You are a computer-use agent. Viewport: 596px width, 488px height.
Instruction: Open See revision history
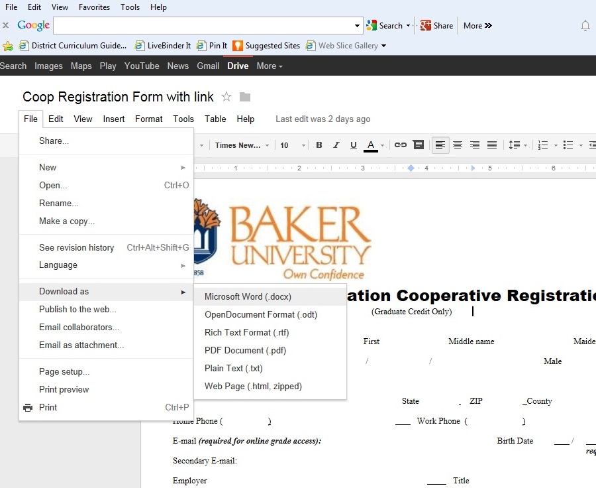tap(107, 248)
